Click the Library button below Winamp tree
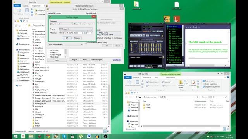The height and width of the screenshot is (139, 248). click(x=175, y=66)
